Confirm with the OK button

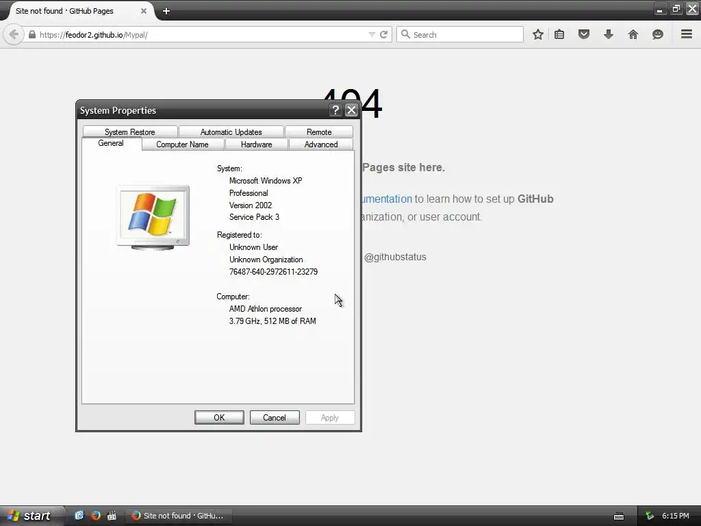(219, 417)
